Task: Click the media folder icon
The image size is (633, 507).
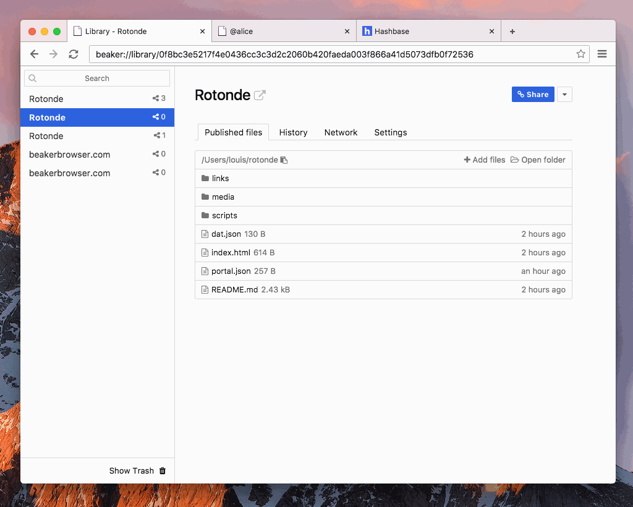Action: [205, 197]
